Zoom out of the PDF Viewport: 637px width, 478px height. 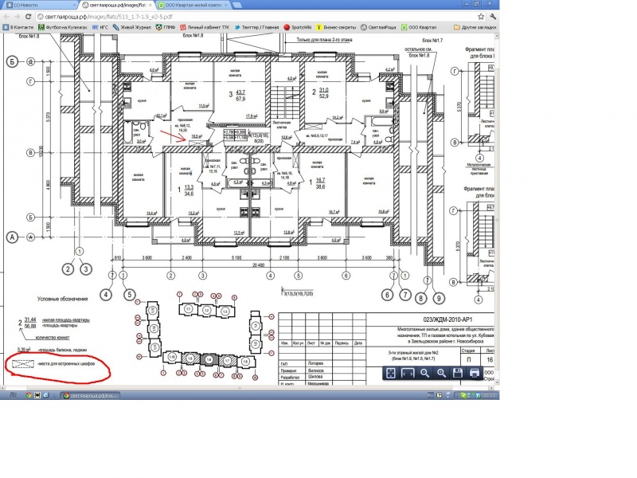pyautogui.click(x=424, y=373)
